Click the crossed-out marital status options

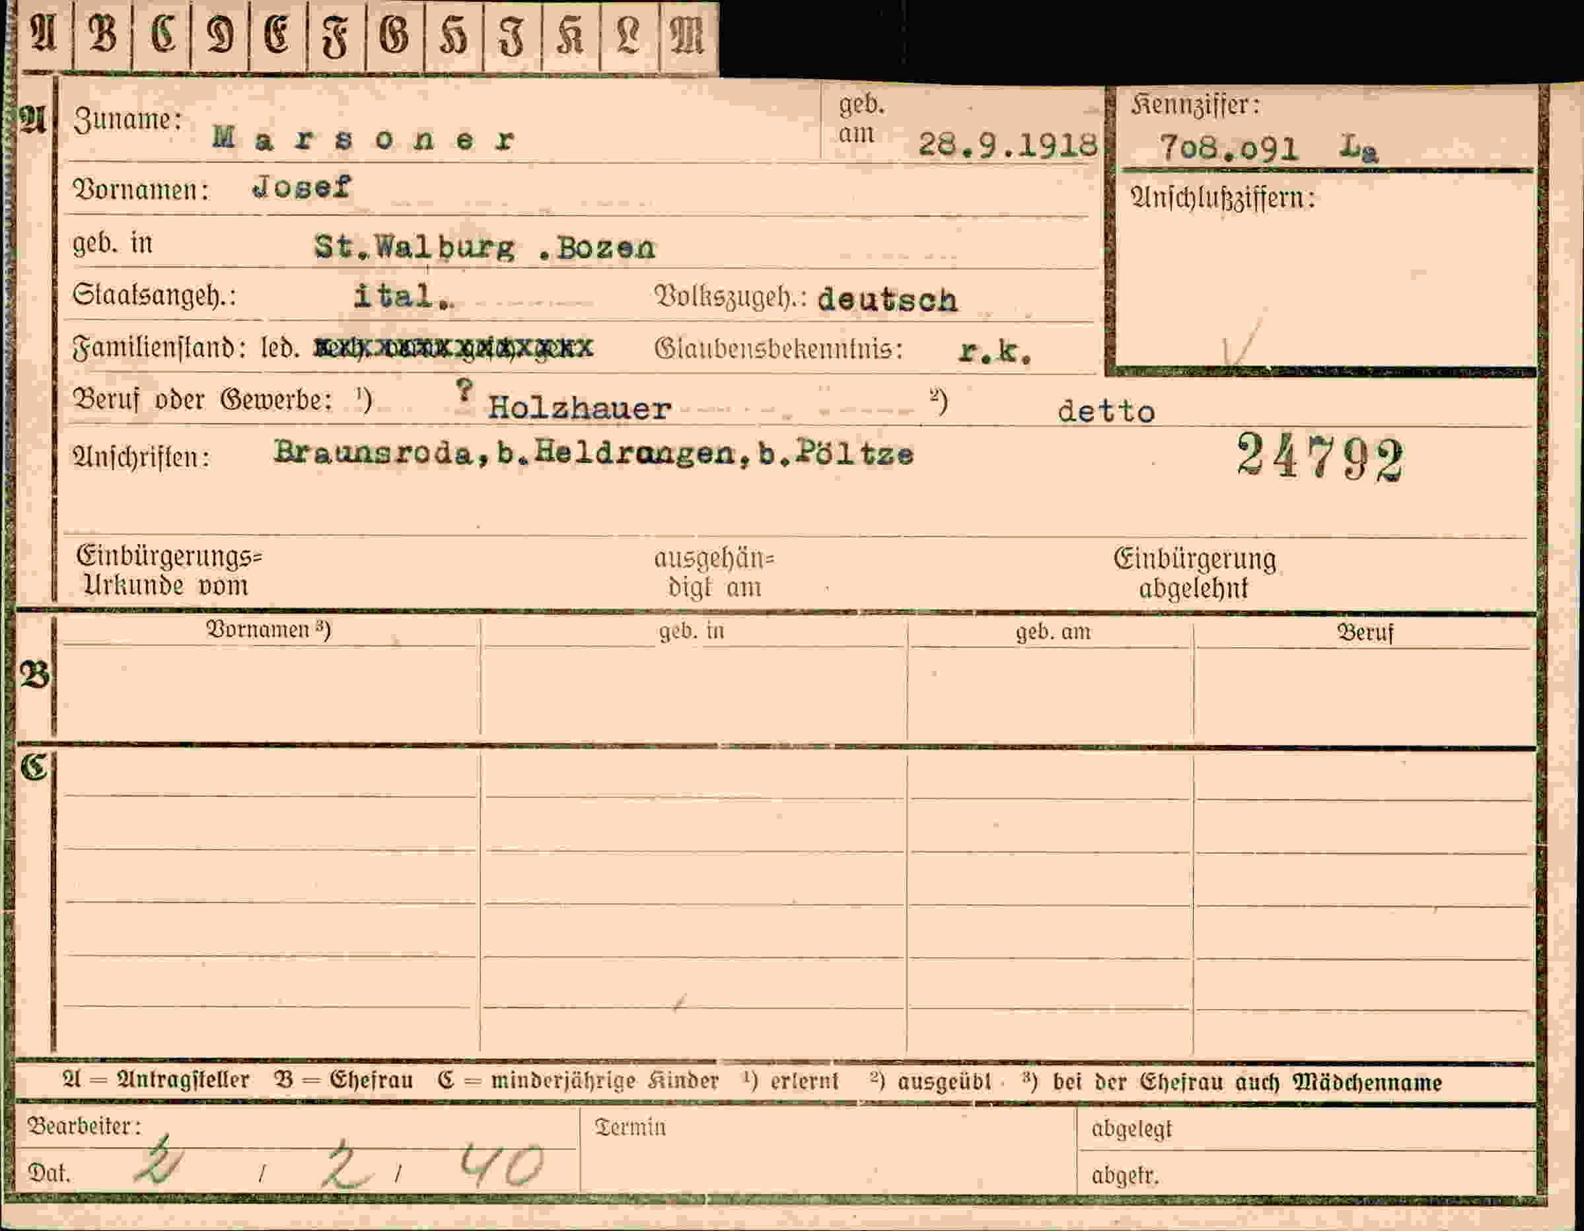pos(453,349)
